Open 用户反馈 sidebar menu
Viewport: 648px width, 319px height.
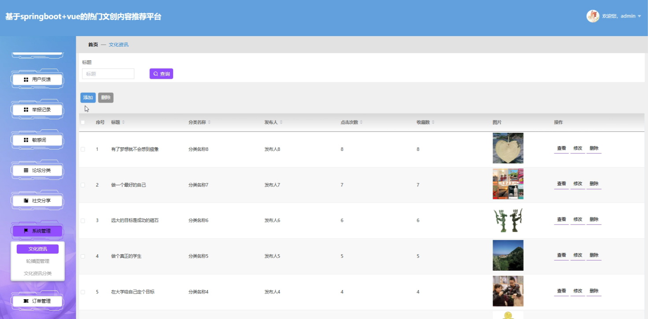point(37,80)
